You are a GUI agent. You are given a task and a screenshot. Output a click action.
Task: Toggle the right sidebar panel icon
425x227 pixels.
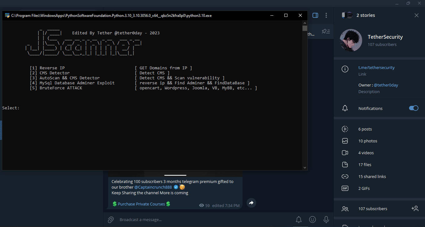[315, 15]
